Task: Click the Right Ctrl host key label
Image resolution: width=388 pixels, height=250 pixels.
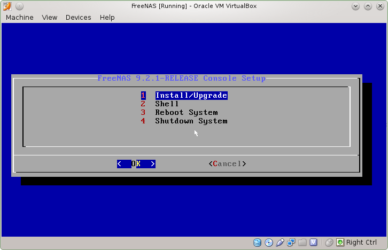Action: tap(361, 243)
